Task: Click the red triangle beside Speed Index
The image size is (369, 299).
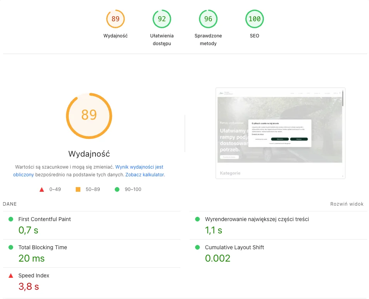Action: (x=11, y=275)
